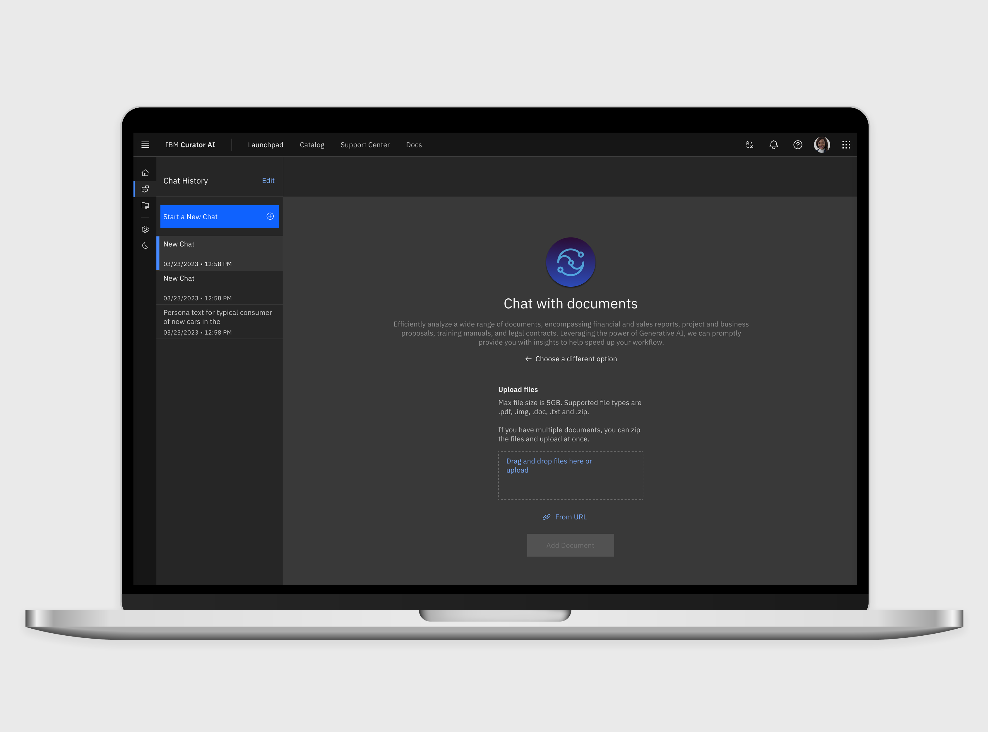Click the back arrow beside Choose a different option
The height and width of the screenshot is (732, 988).
pos(528,359)
